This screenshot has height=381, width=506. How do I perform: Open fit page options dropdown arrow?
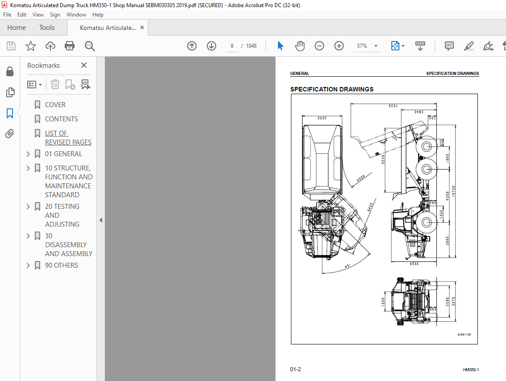pos(403,46)
